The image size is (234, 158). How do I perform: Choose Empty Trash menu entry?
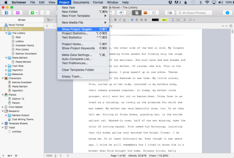point(83,76)
